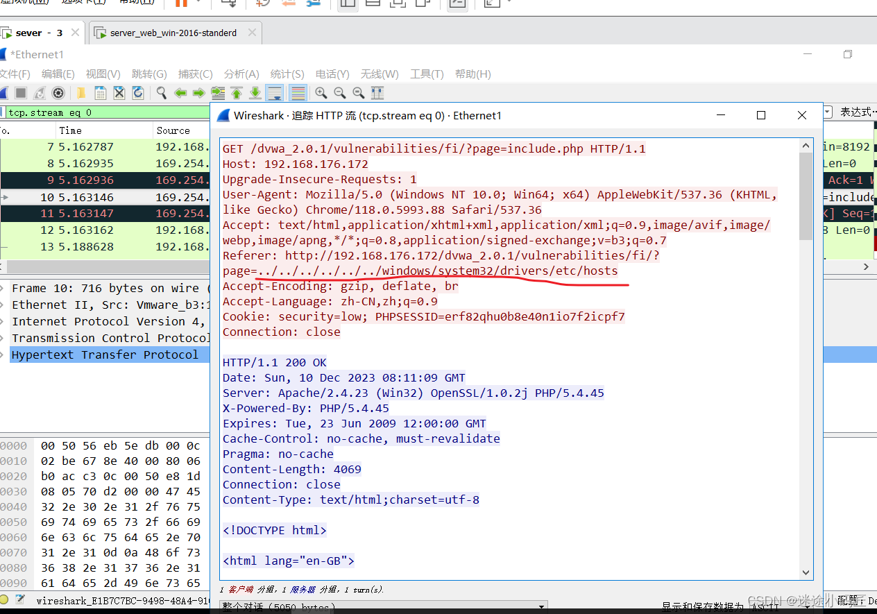Restart current capture from the toolbar

tap(40, 92)
